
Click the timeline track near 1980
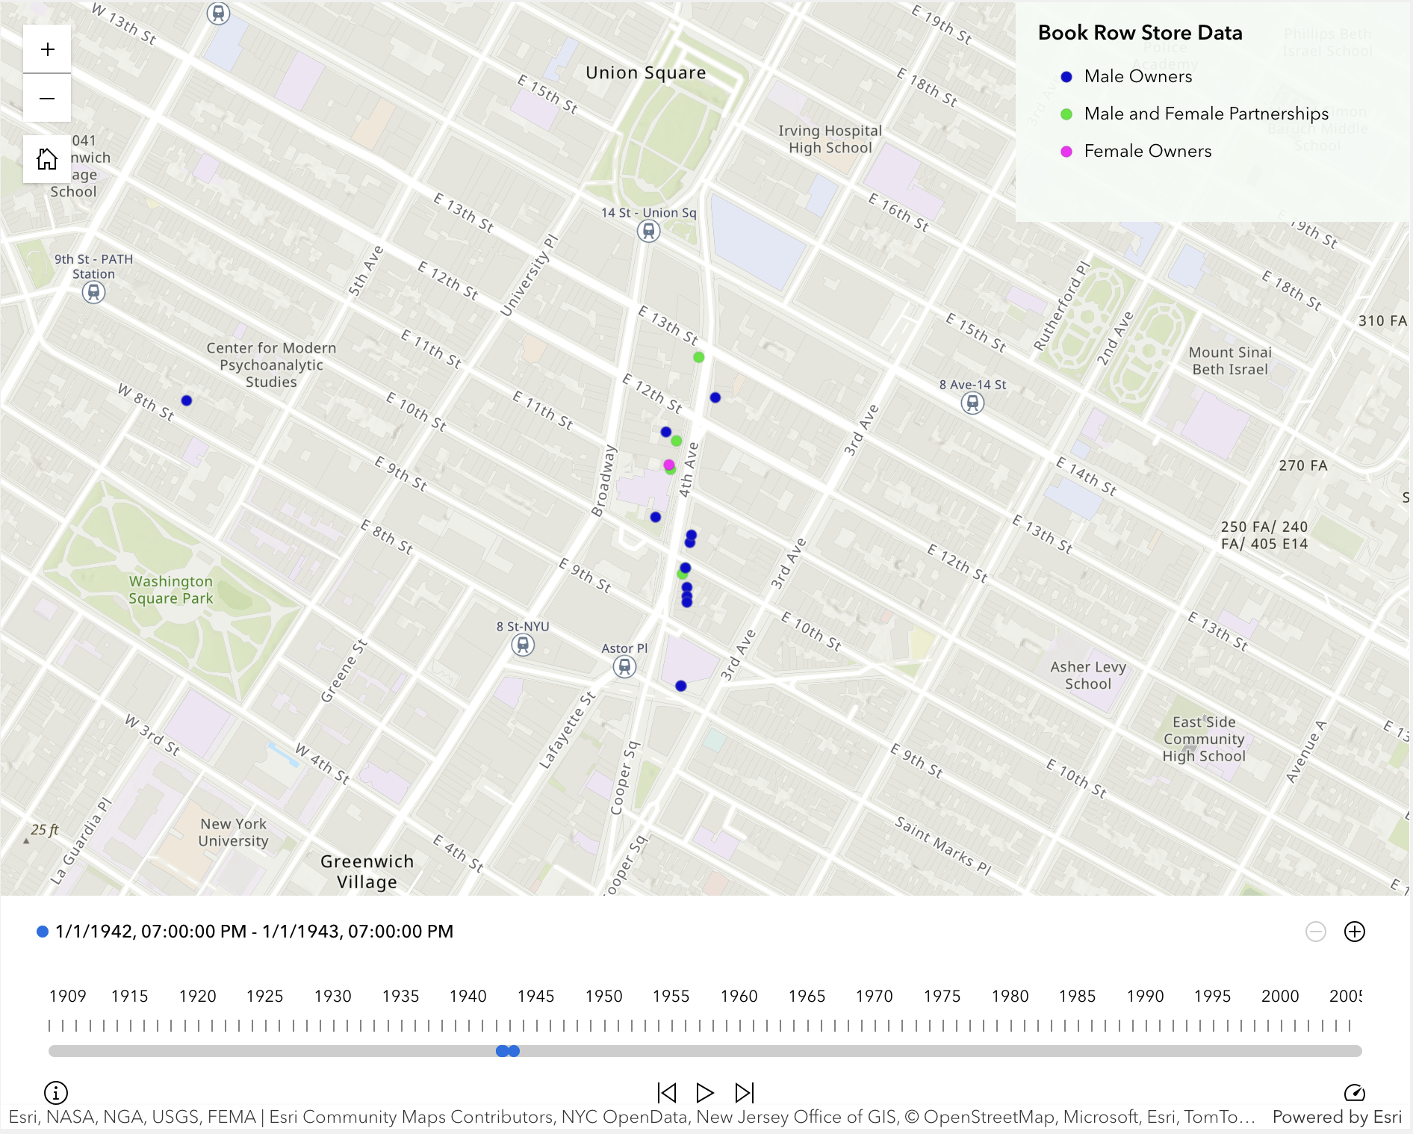tap(1010, 1051)
